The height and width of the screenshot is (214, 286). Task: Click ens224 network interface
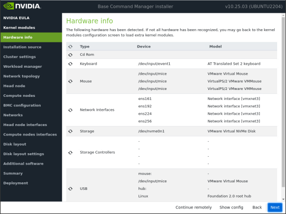click(x=145, y=114)
